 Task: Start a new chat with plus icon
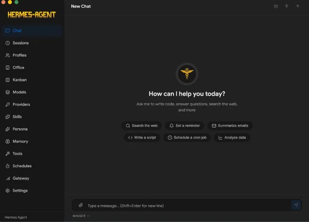click(x=298, y=6)
